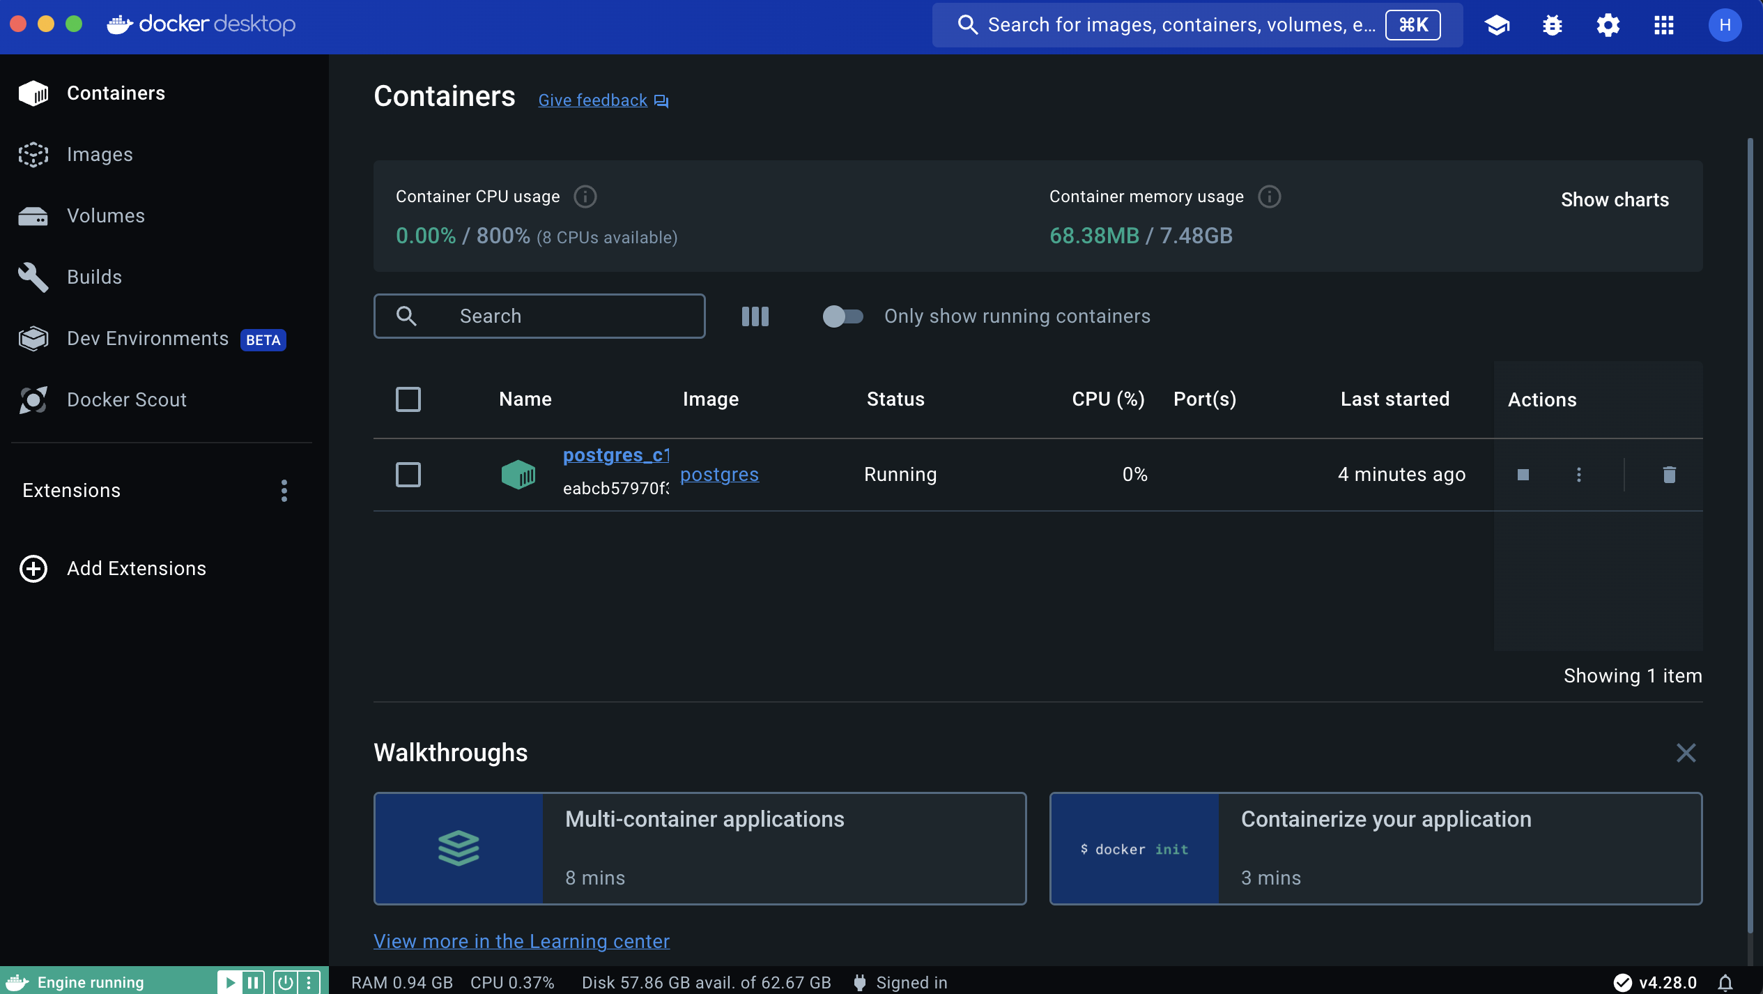Viewport: 1763px width, 994px height.
Task: Check the postgres_c1 row checkbox
Action: (x=408, y=475)
